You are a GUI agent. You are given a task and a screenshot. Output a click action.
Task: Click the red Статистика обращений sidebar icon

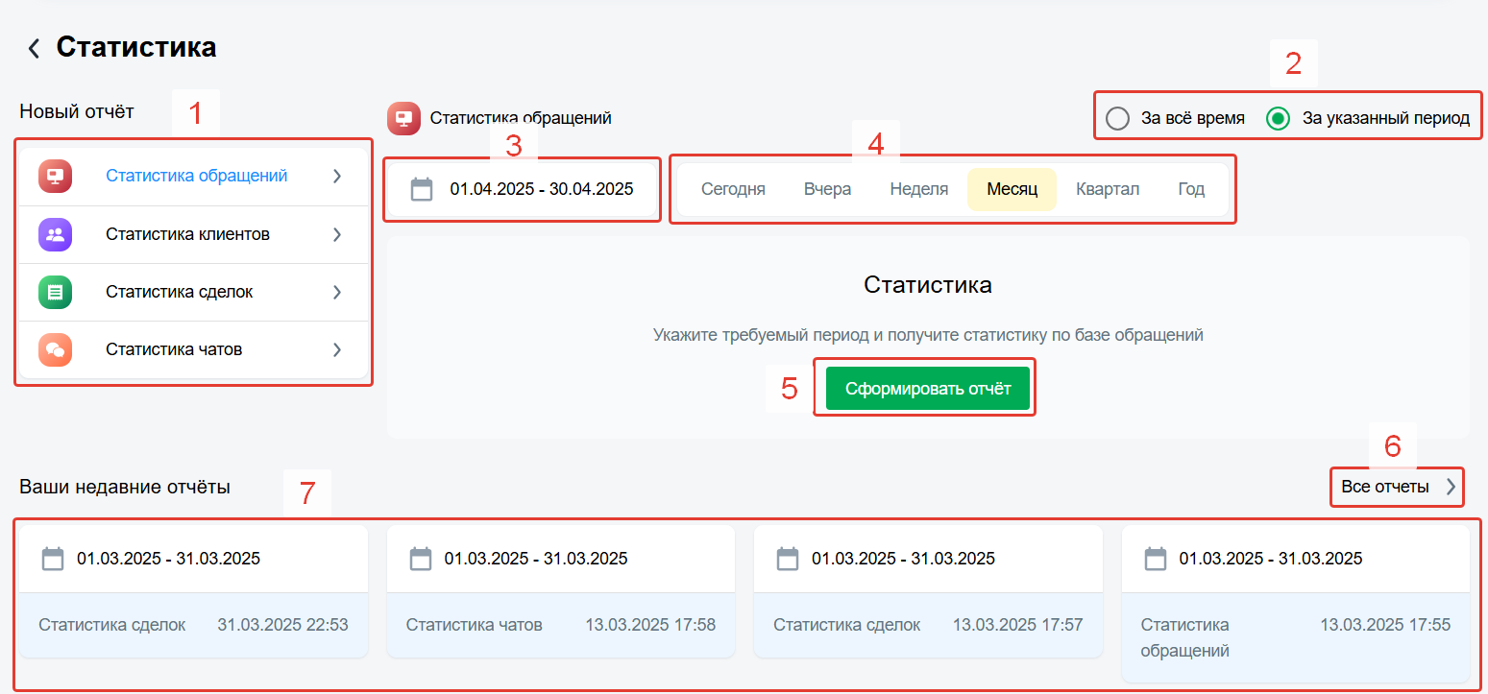point(55,177)
